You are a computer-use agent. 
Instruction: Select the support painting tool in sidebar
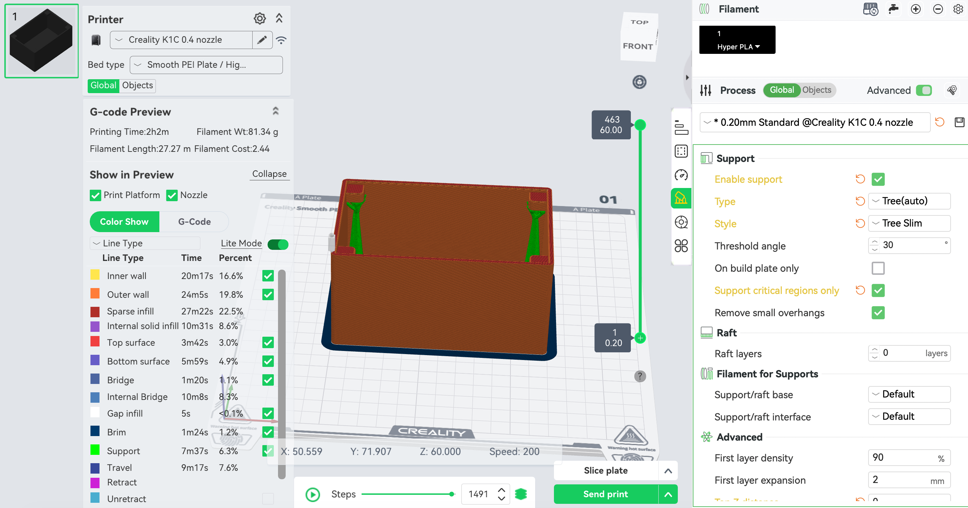tap(681, 198)
